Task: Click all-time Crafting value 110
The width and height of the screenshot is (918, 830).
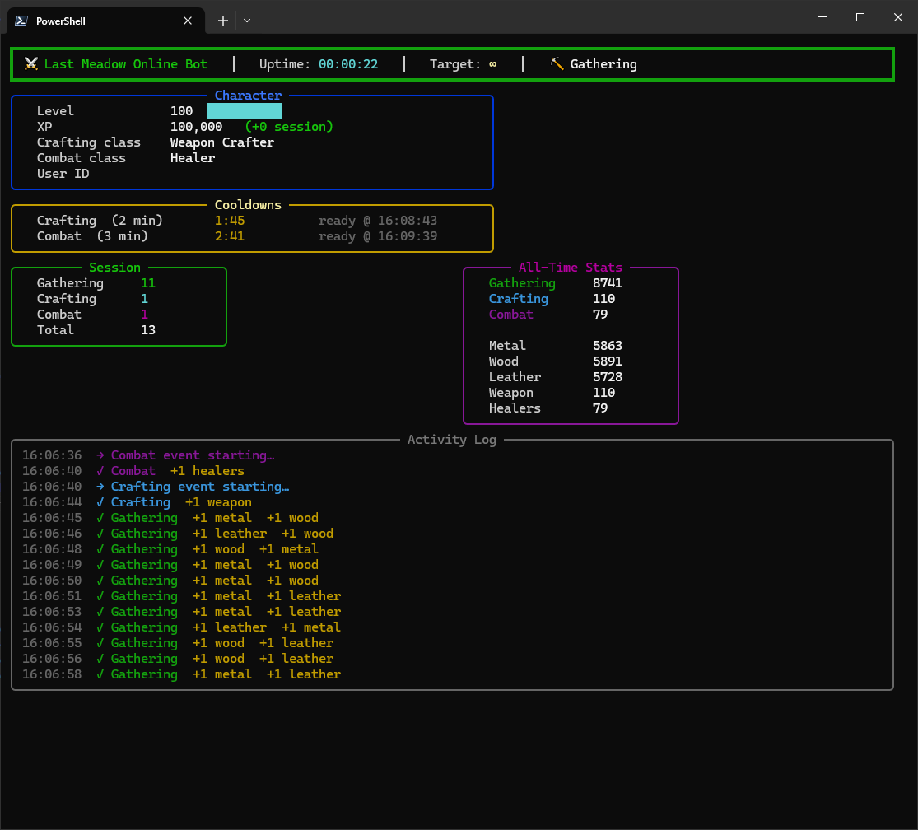Action: pos(603,299)
